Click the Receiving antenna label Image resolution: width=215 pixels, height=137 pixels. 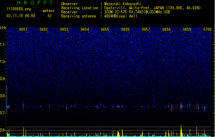click(x=79, y=16)
